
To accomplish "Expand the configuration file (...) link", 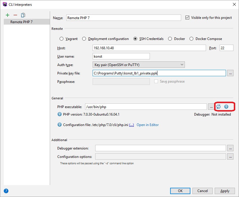I will pos(131,125).
